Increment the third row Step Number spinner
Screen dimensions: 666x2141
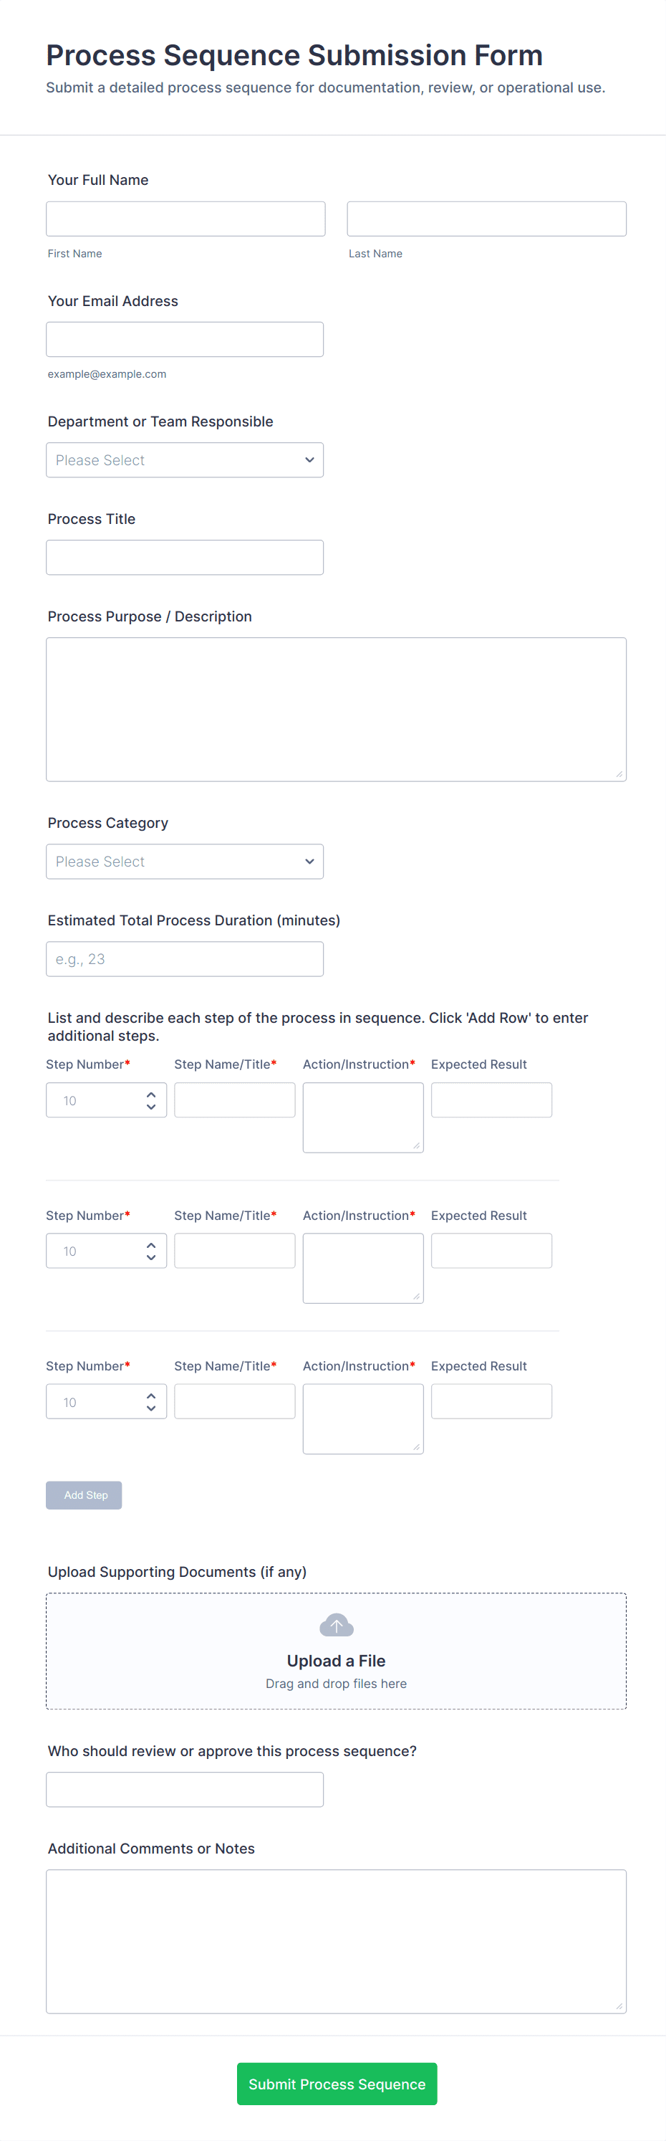click(151, 1396)
